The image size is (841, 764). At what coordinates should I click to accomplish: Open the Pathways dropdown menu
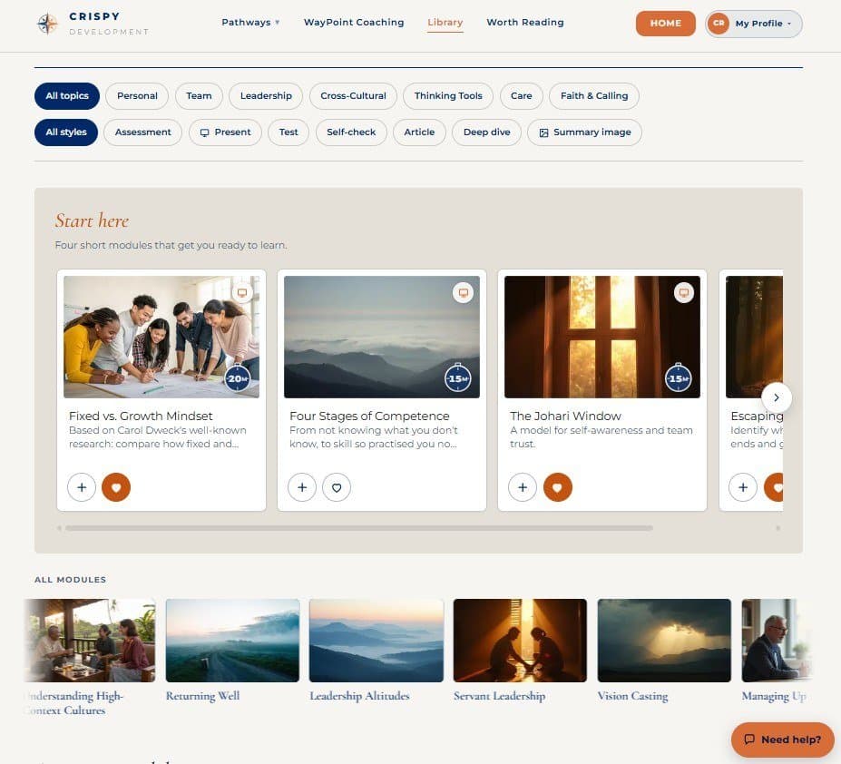pyautogui.click(x=250, y=23)
